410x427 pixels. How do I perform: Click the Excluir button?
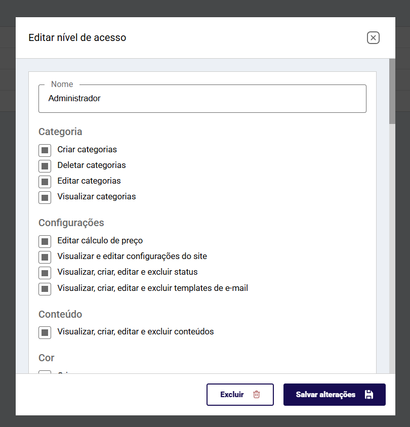(240, 395)
